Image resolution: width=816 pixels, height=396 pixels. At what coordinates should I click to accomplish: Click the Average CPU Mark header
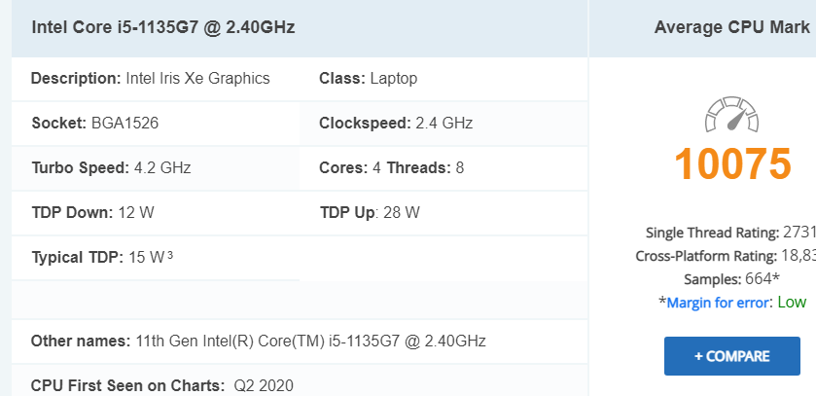click(x=731, y=27)
